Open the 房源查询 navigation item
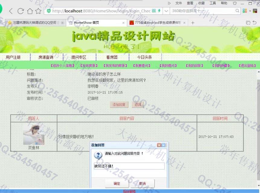 tap(46, 57)
